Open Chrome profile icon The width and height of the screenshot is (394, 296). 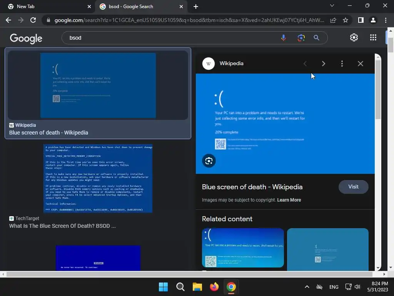373,20
